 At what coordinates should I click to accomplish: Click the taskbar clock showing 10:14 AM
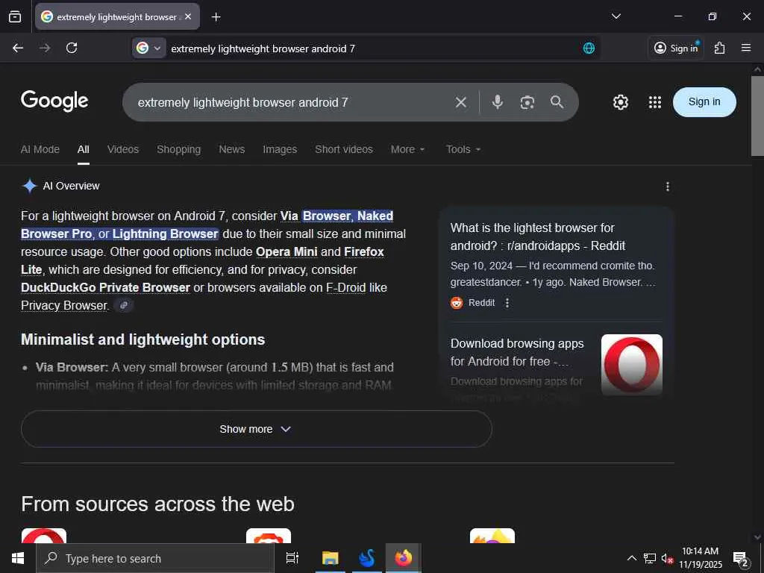[700, 558]
